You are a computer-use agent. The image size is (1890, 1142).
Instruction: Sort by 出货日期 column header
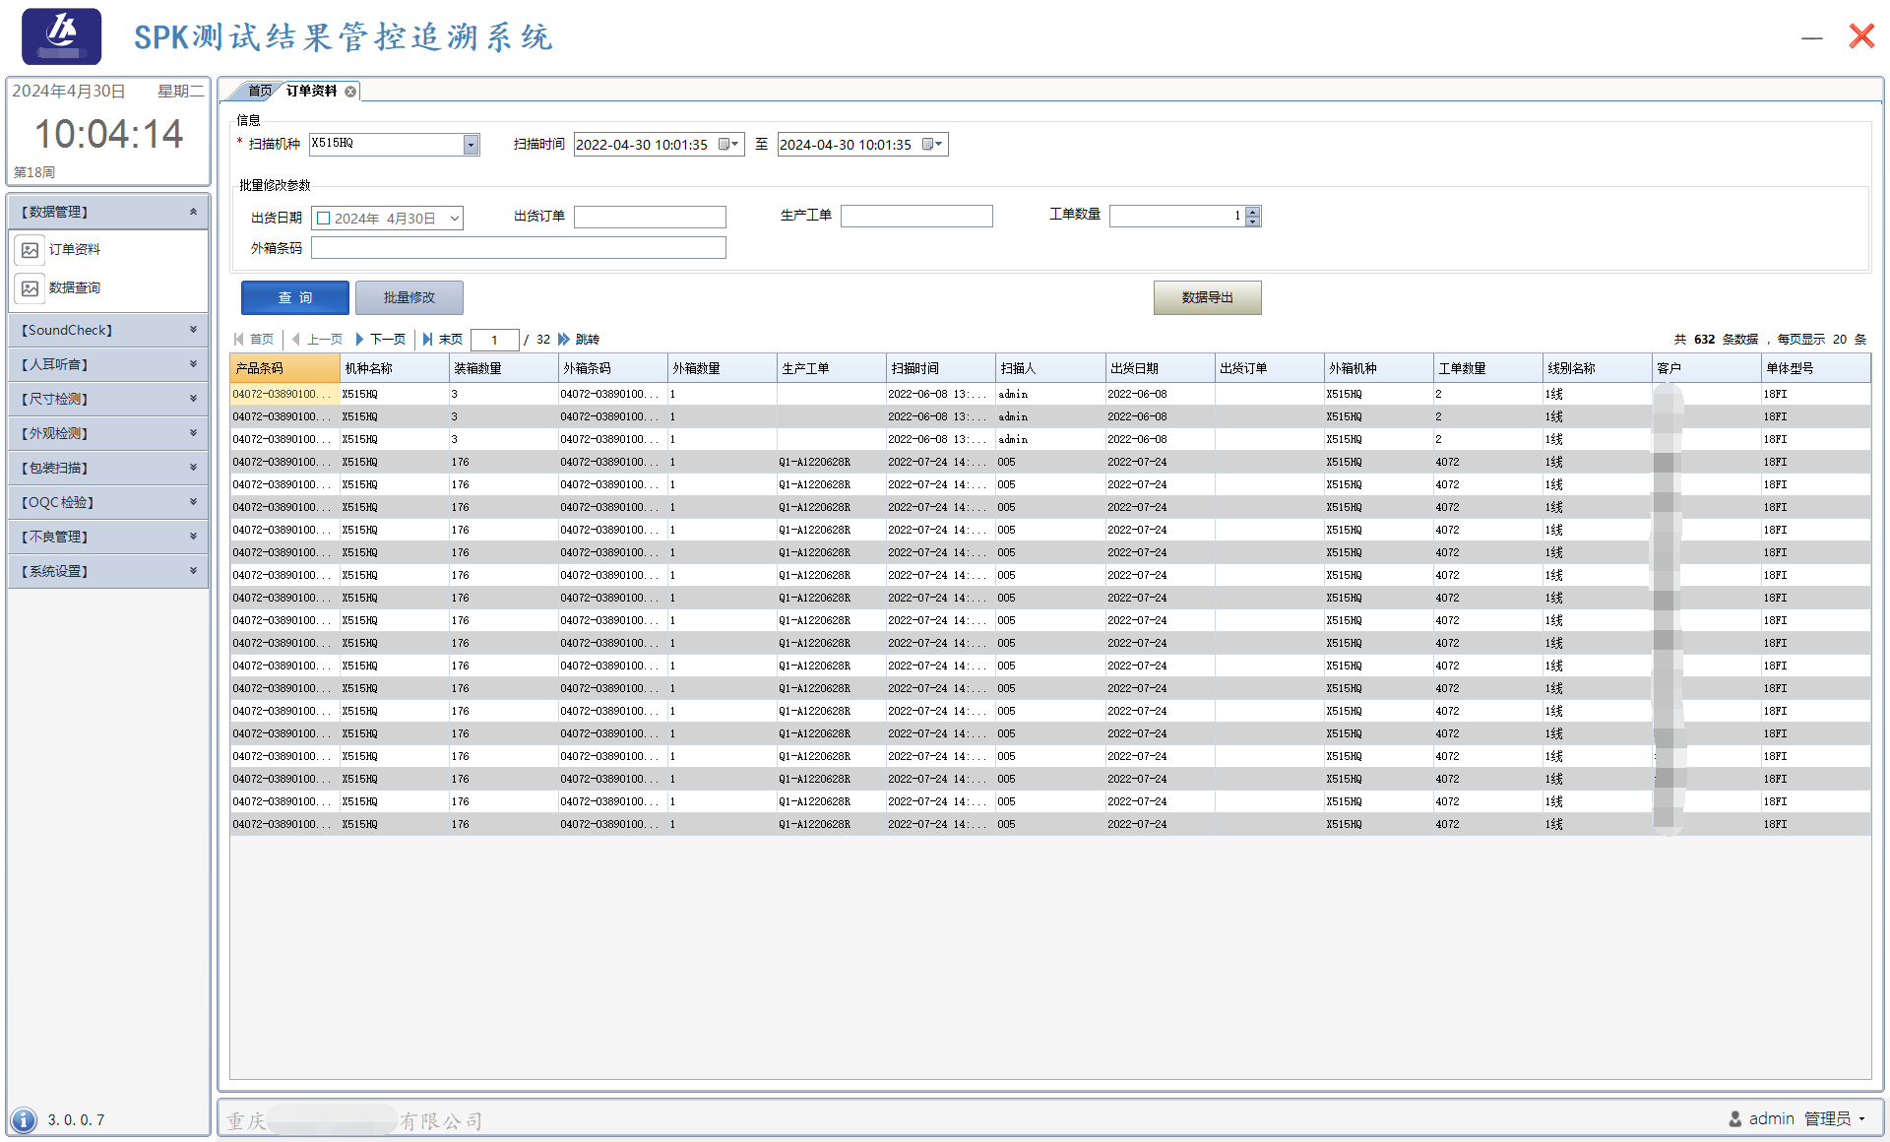click(1160, 368)
